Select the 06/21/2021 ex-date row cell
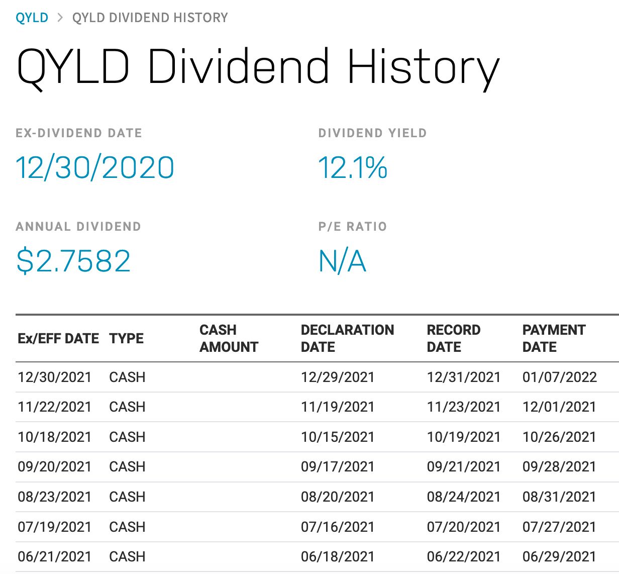 55,557
